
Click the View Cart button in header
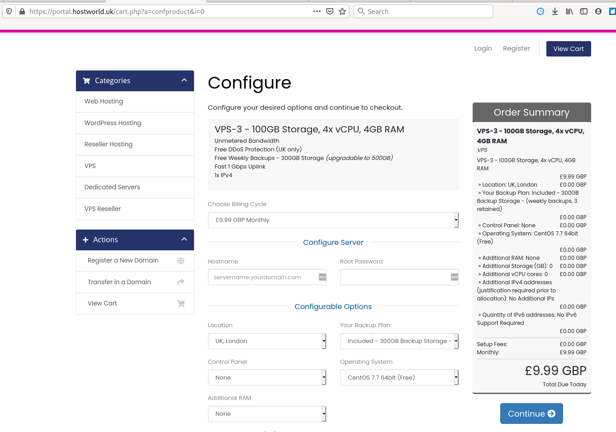(569, 49)
